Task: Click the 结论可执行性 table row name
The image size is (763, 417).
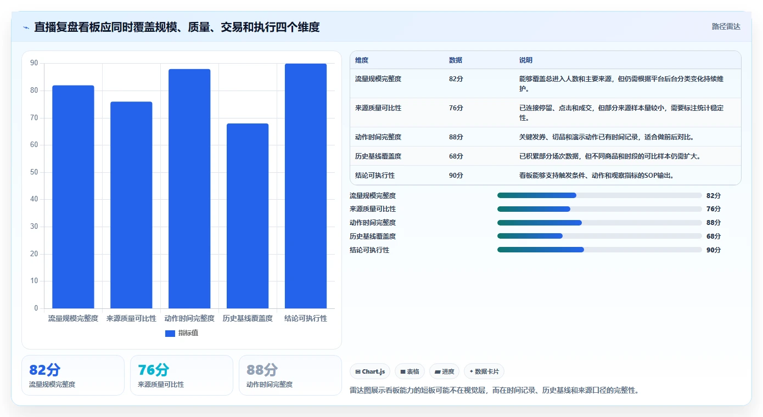Action: point(375,176)
